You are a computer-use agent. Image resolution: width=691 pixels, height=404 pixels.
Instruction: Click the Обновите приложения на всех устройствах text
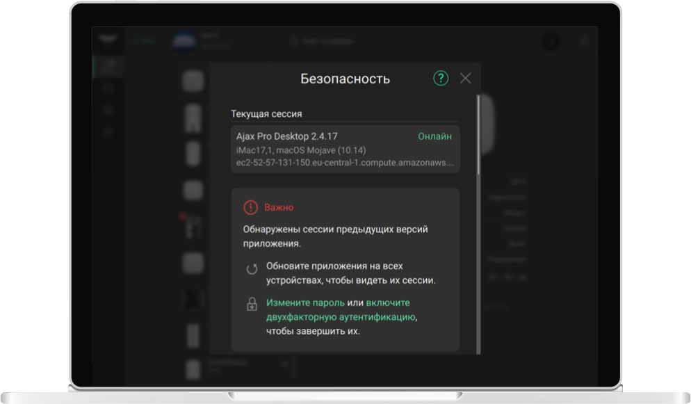(x=350, y=273)
